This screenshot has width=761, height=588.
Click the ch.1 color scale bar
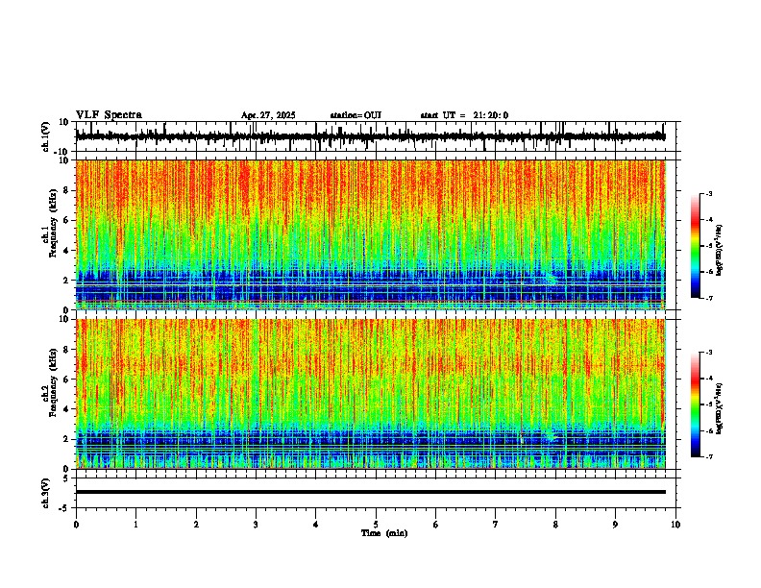[x=695, y=246]
